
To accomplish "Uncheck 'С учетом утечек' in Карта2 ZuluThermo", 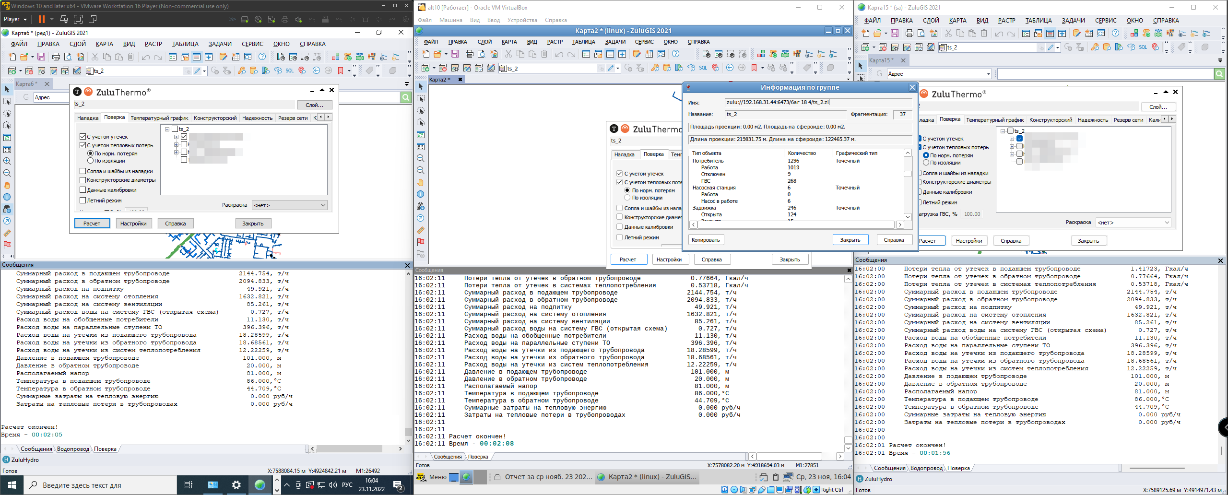I will [x=620, y=174].
